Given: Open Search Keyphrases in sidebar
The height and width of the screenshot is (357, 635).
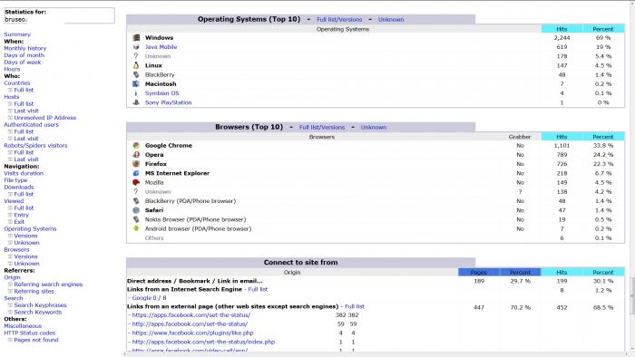Looking at the screenshot, I should (40, 305).
